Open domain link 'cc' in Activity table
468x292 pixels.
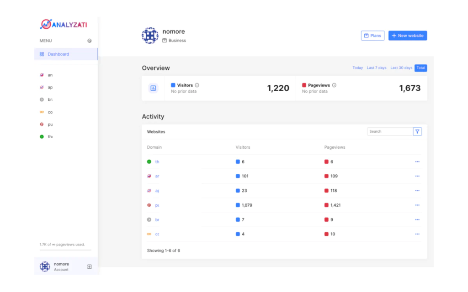click(157, 234)
